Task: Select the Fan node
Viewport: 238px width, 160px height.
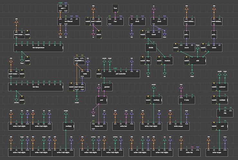Action: click(x=115, y=22)
